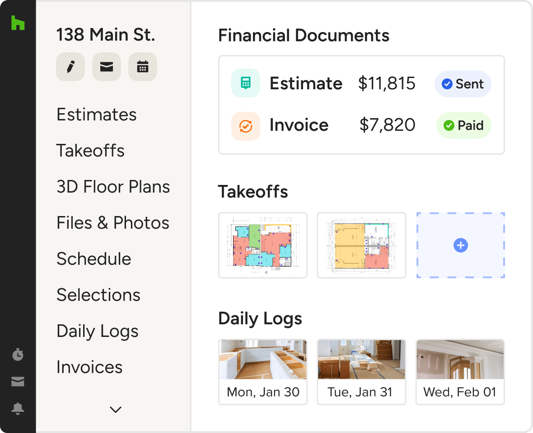The image size is (533, 433).
Task: View the Wed, Feb 01 daily log
Action: (x=460, y=372)
